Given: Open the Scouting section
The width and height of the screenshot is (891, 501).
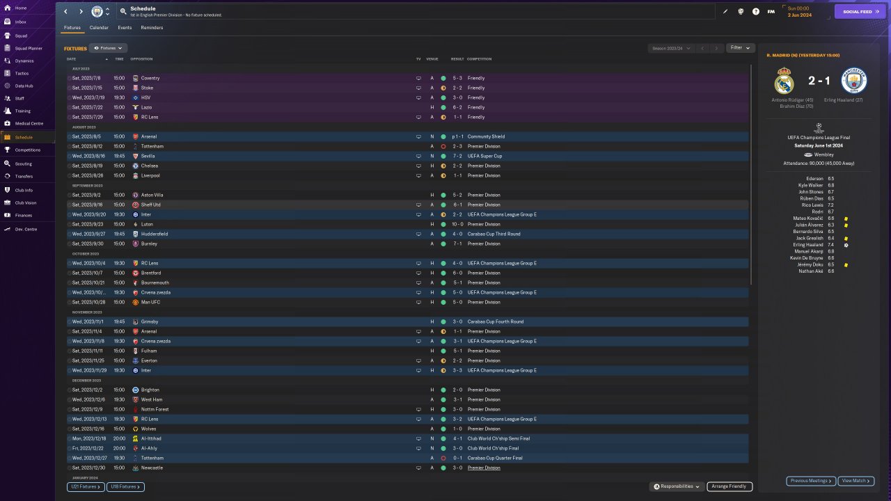Looking at the screenshot, I should (x=28, y=164).
